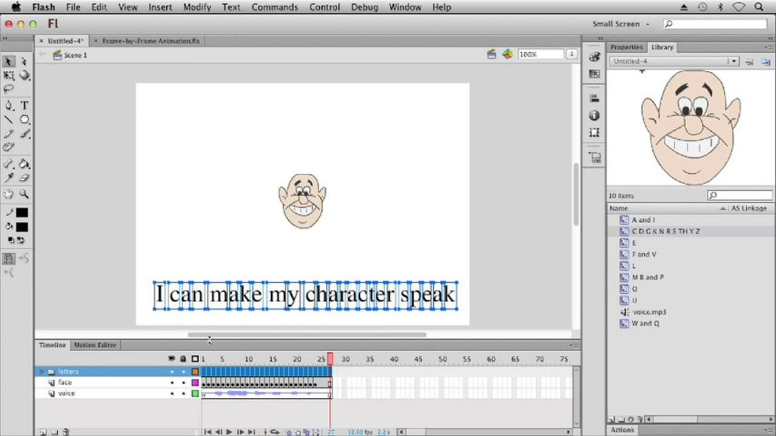This screenshot has height=436, width=776.
Task: Step forward one frame
Action: tap(240, 432)
